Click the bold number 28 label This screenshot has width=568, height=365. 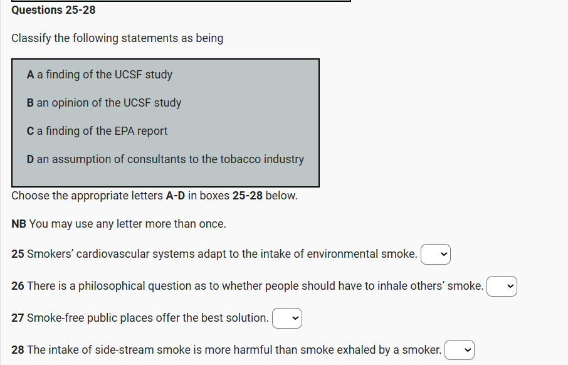tap(18, 349)
